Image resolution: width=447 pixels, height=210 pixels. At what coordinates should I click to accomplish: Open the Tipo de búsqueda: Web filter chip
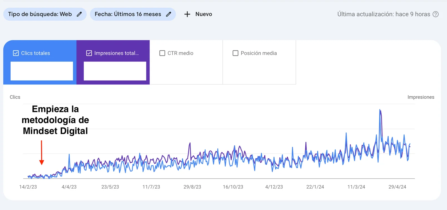coord(40,14)
